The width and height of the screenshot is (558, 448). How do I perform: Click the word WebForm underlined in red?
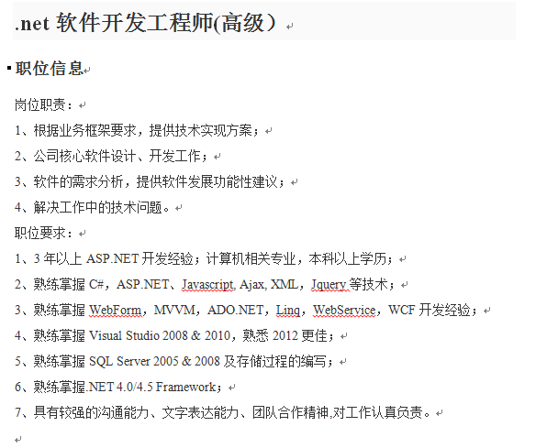click(x=115, y=311)
